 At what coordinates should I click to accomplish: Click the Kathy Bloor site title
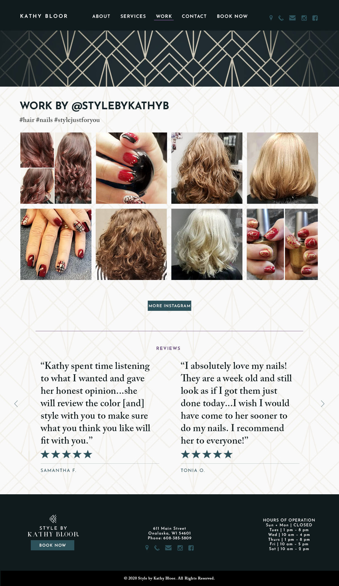(44, 16)
